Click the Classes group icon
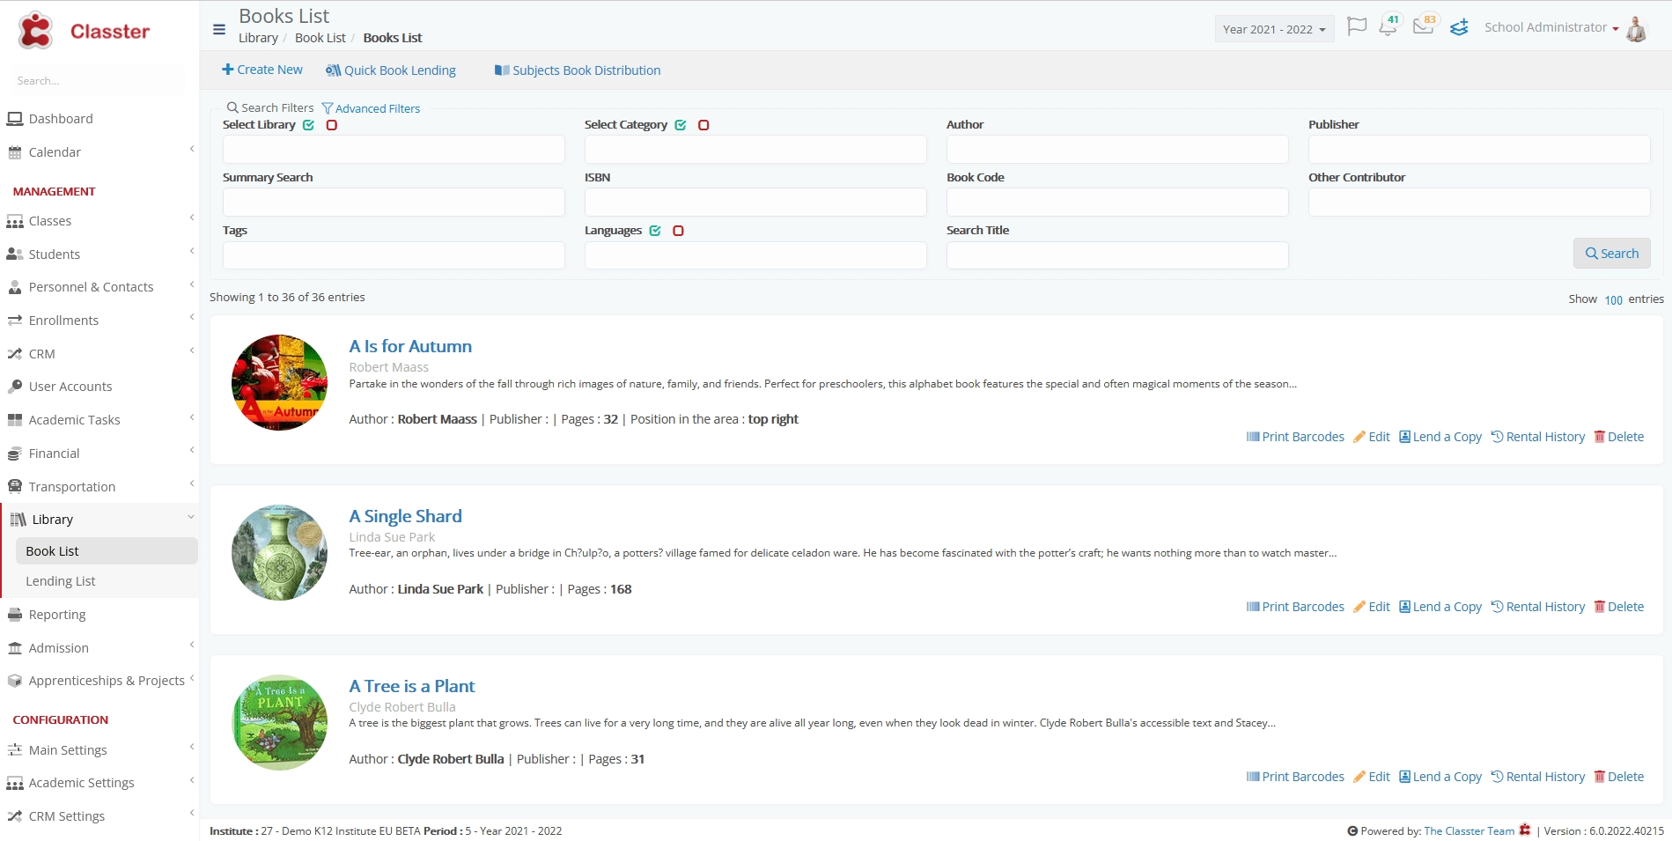Image resolution: width=1672 pixels, height=841 pixels. [15, 221]
